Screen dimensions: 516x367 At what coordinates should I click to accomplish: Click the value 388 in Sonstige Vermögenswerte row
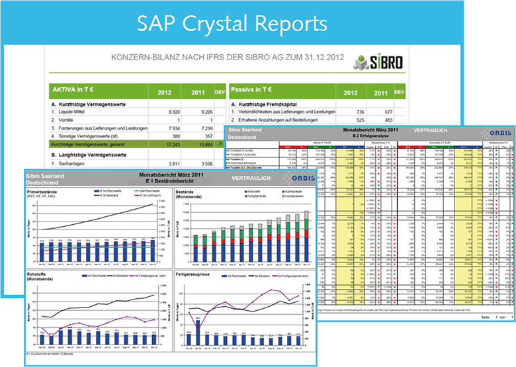[x=176, y=136]
